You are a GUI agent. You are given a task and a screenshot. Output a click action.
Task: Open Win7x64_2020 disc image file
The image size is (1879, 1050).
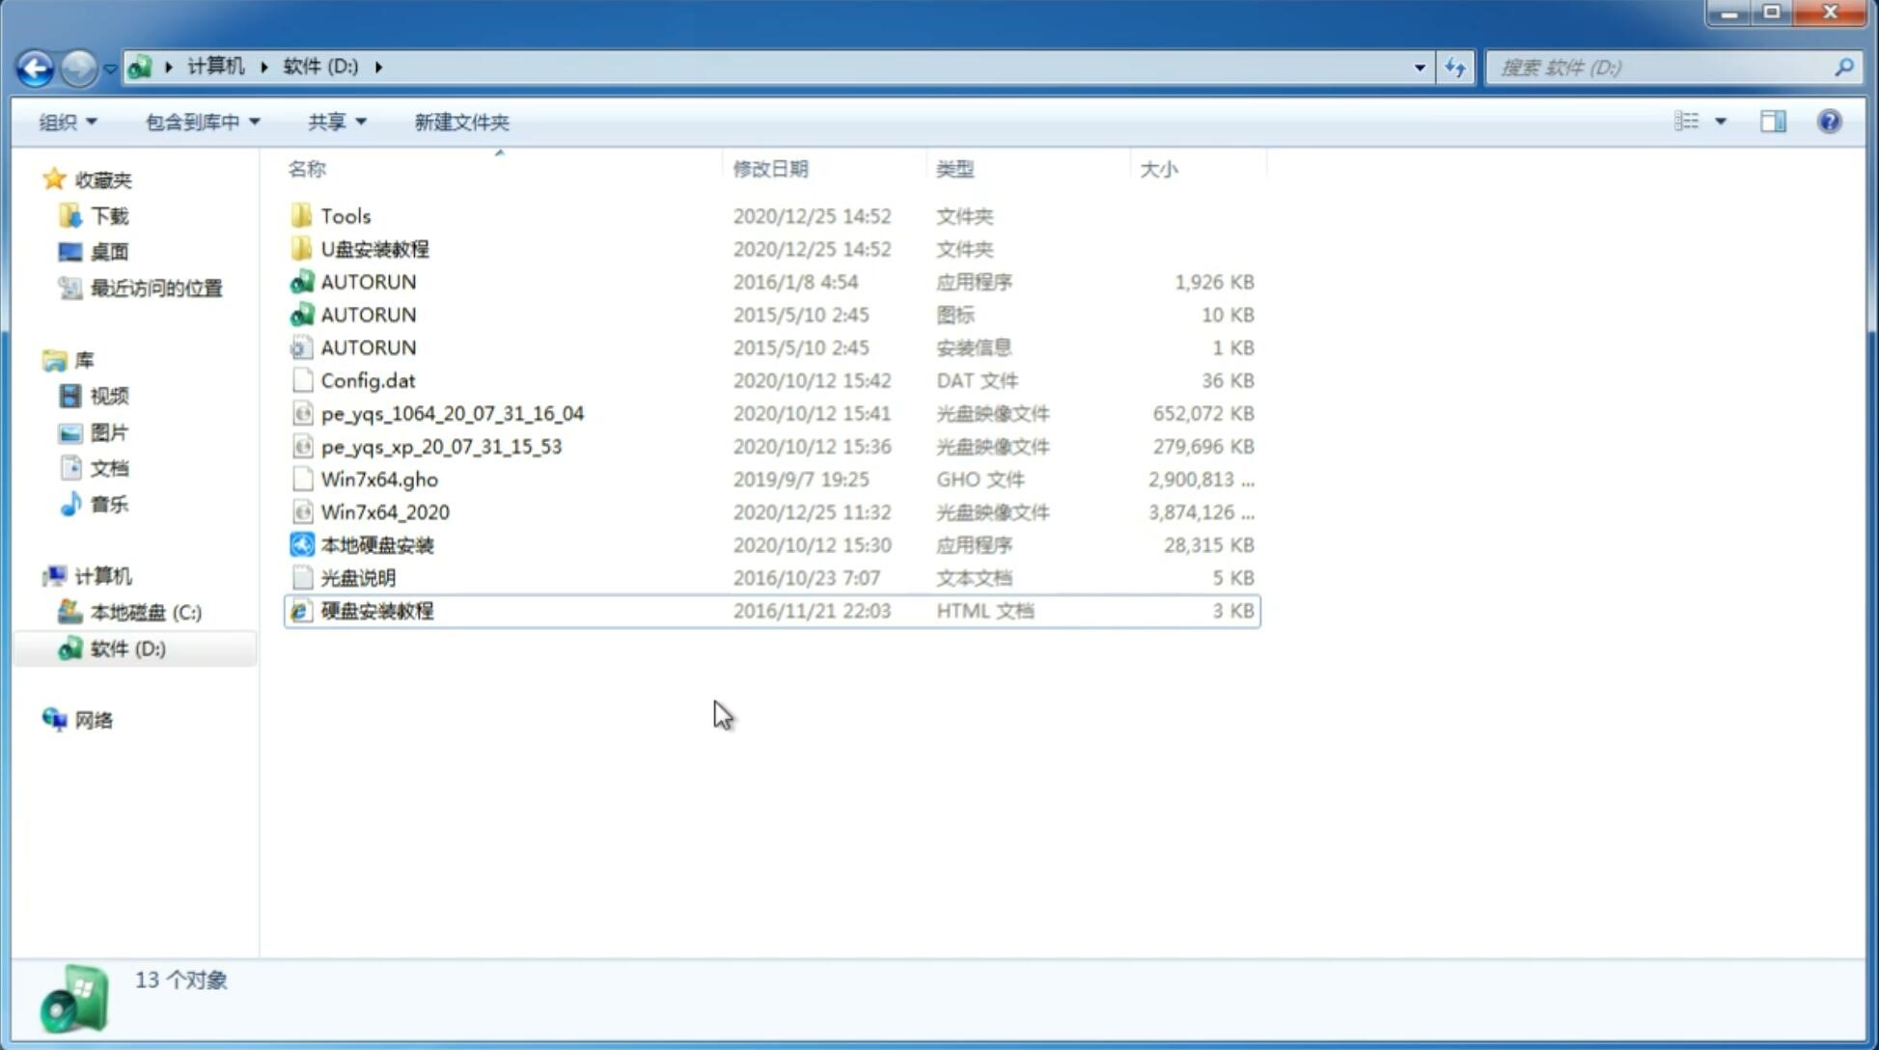coord(386,511)
